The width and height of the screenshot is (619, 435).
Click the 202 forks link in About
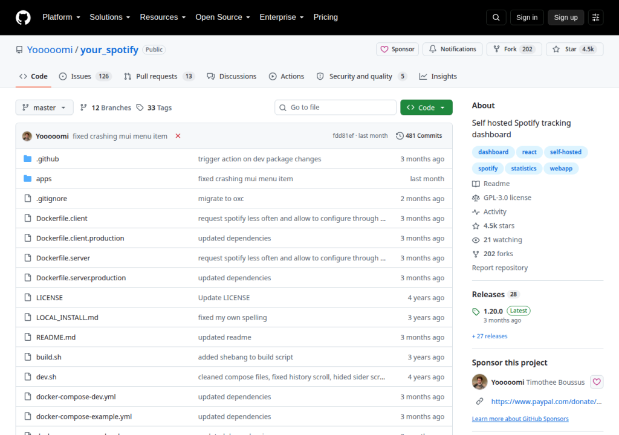tap(498, 254)
